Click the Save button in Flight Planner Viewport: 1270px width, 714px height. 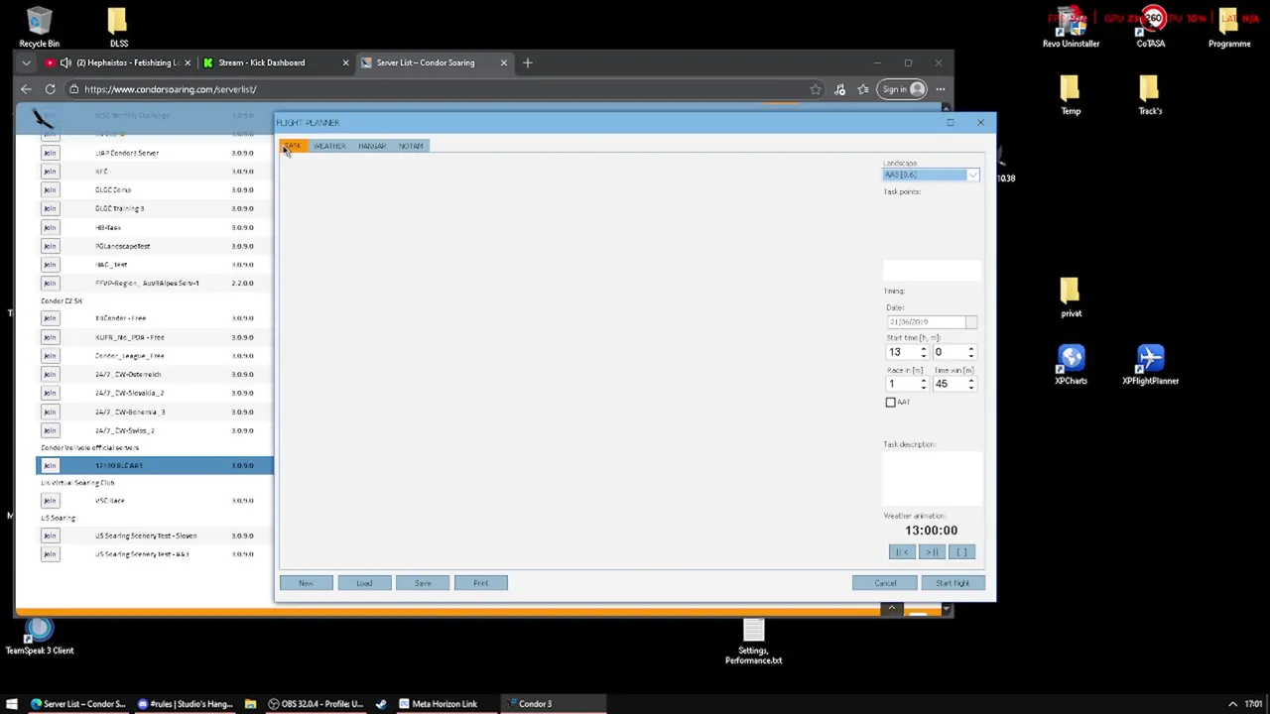(423, 583)
